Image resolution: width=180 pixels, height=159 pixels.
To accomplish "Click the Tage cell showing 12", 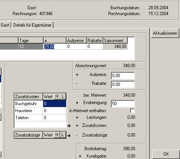I will click(31, 46).
